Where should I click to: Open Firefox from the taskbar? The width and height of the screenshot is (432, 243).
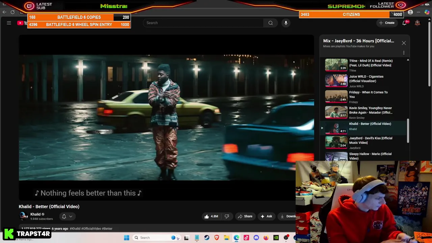click(x=266, y=238)
